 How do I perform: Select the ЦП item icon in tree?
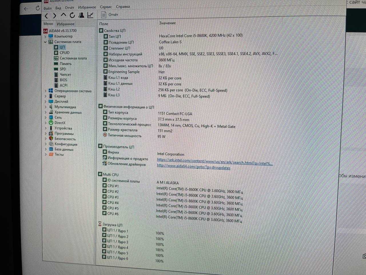click(56, 47)
